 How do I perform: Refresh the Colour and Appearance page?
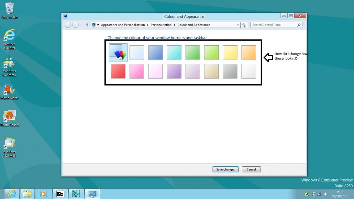tap(244, 25)
